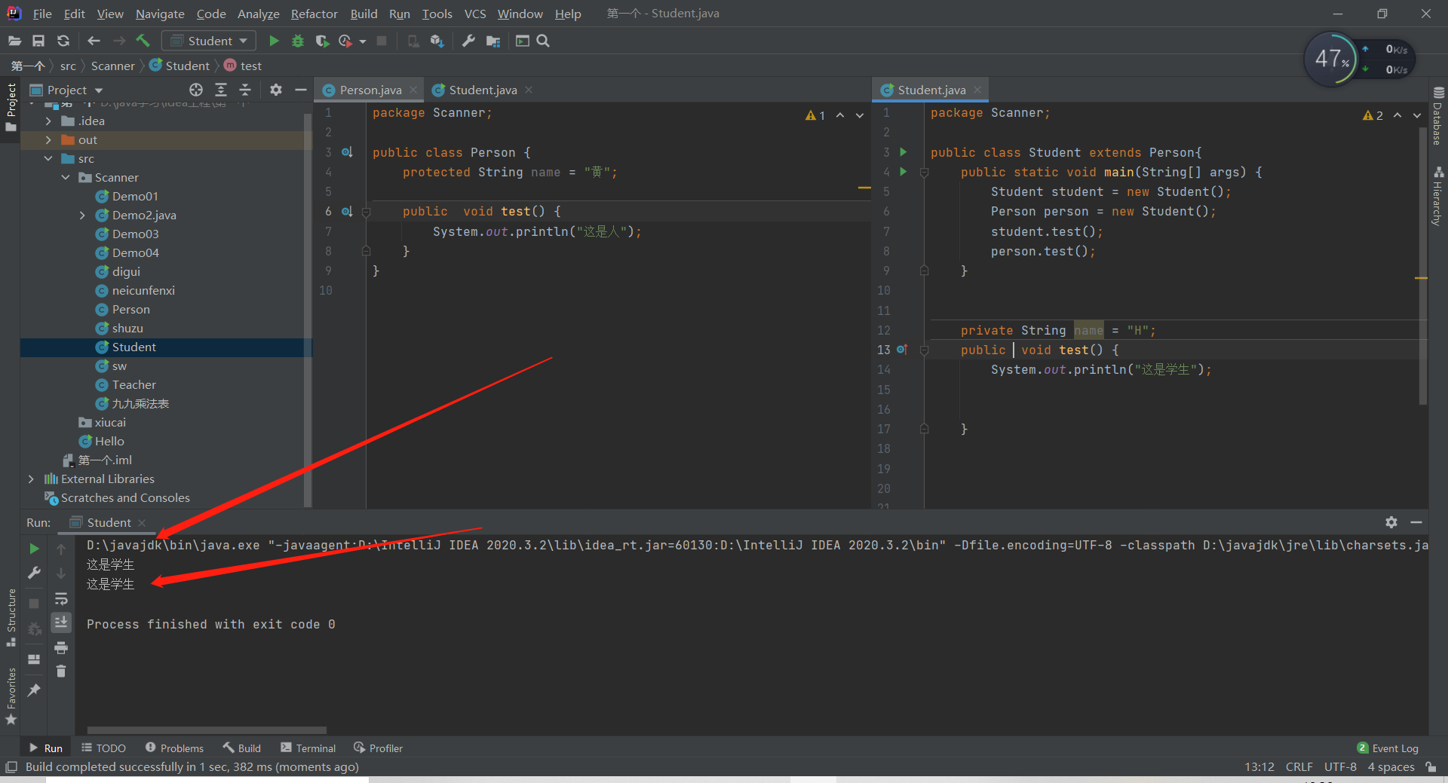The image size is (1448, 783).
Task: Open Project panel gear options
Action: pyautogui.click(x=276, y=90)
